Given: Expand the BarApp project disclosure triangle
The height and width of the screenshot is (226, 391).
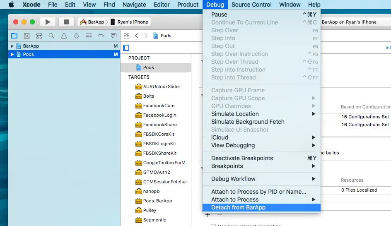Looking at the screenshot, I should [x=12, y=46].
